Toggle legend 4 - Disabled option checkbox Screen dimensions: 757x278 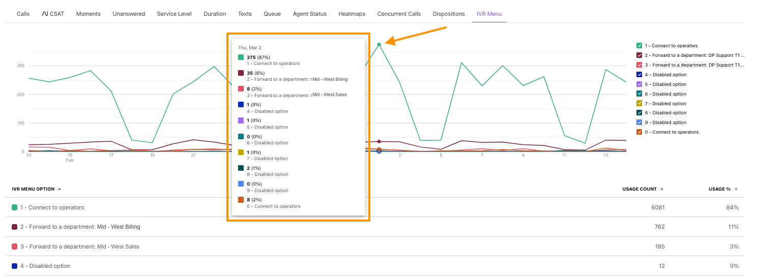(639, 75)
